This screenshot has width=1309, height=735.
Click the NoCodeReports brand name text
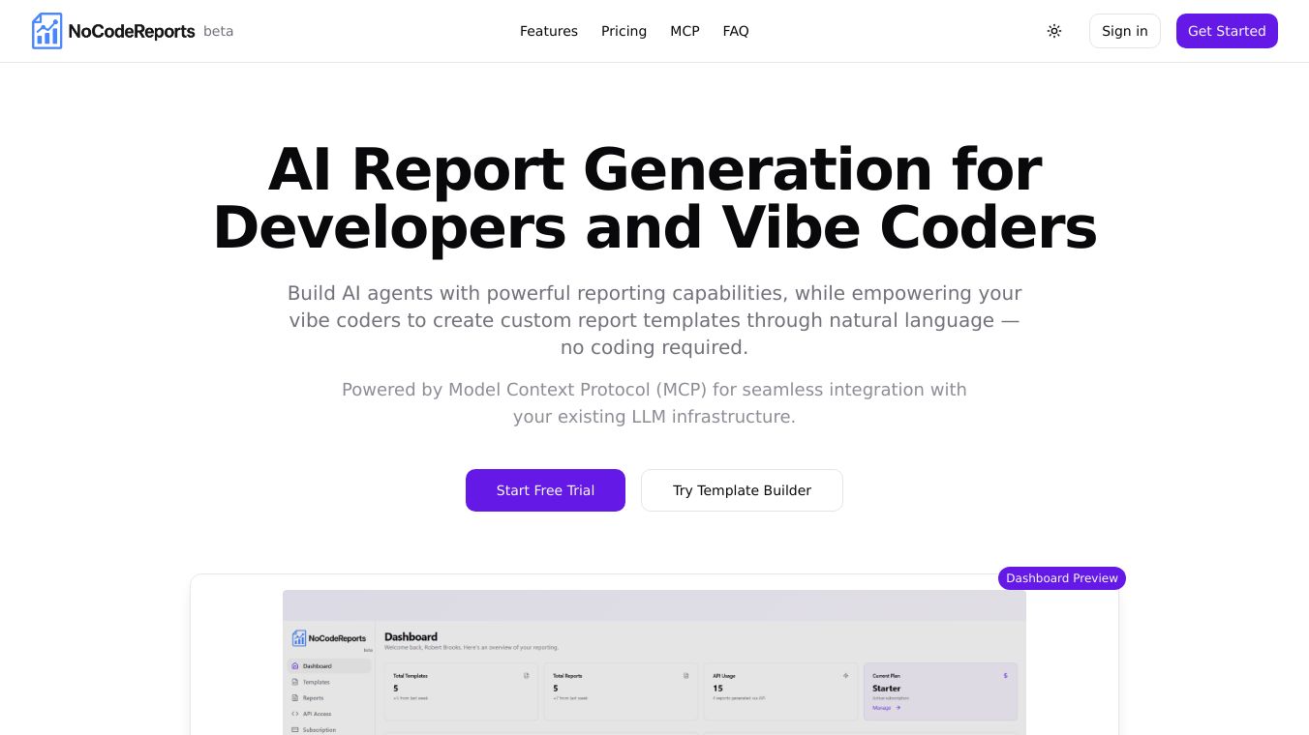132,31
